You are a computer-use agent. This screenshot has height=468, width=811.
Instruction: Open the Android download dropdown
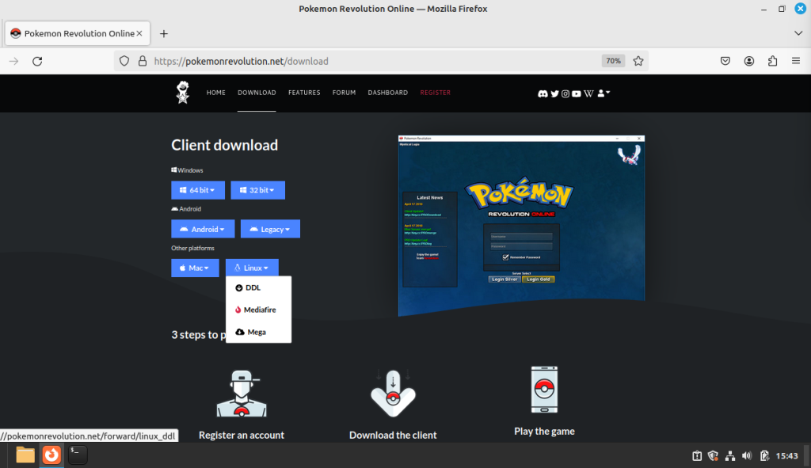203,228
